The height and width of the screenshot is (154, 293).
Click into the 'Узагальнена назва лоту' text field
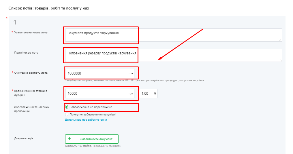point(173,35)
